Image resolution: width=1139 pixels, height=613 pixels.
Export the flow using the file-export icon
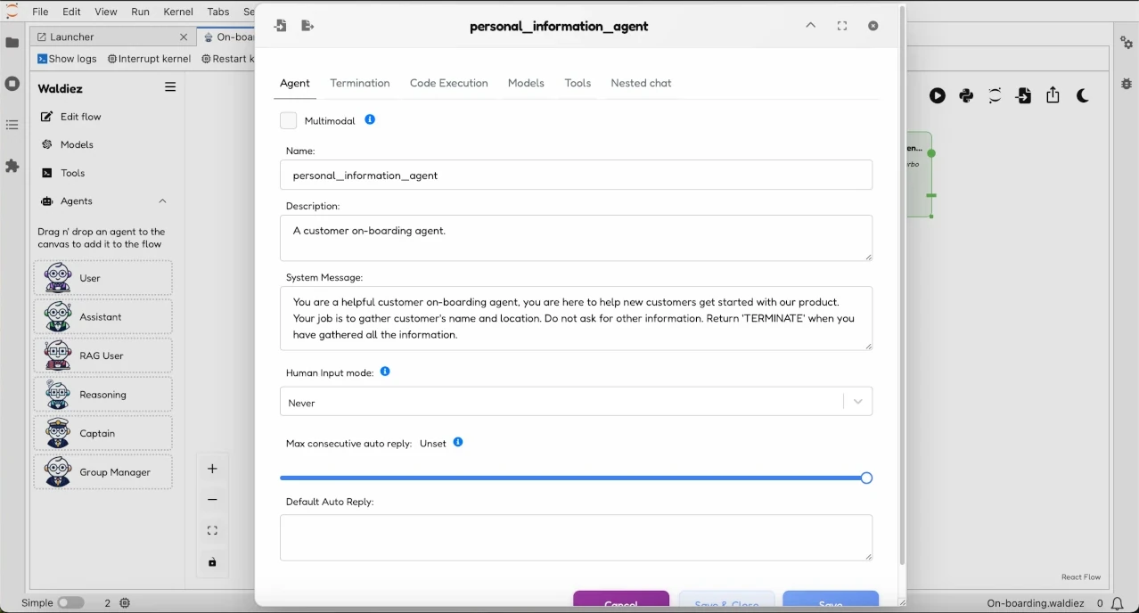tap(1023, 95)
